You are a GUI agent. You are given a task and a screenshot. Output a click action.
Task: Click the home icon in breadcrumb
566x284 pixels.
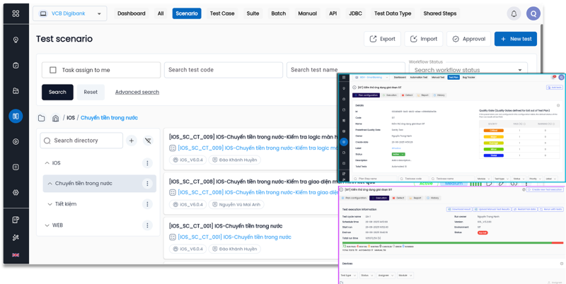55,118
